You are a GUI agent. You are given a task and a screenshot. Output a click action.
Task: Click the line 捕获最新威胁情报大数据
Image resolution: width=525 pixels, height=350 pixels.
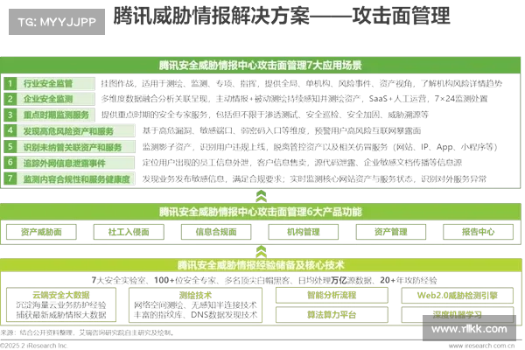[x=61, y=315]
